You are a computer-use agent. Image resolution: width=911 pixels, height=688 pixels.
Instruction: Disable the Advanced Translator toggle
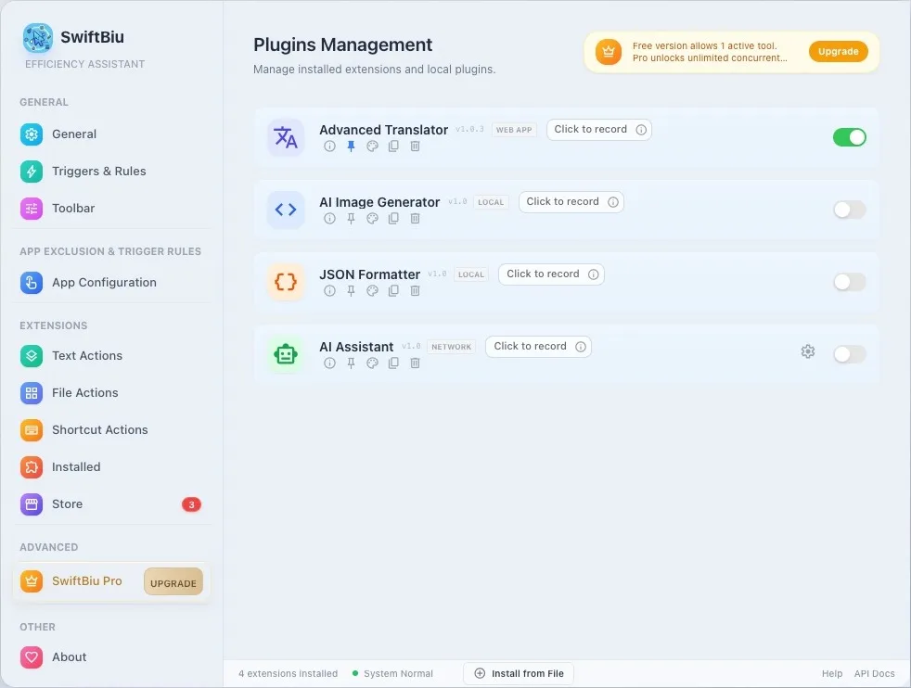point(850,137)
